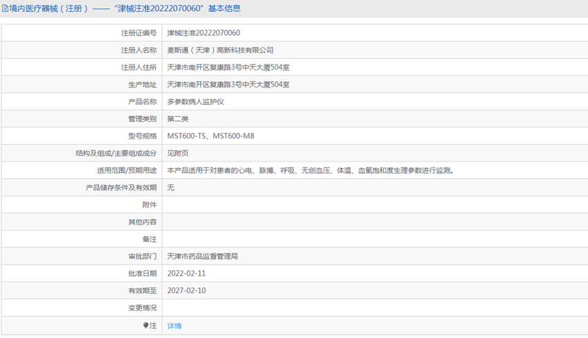Click approval date 2022-02-11

[x=186, y=274]
